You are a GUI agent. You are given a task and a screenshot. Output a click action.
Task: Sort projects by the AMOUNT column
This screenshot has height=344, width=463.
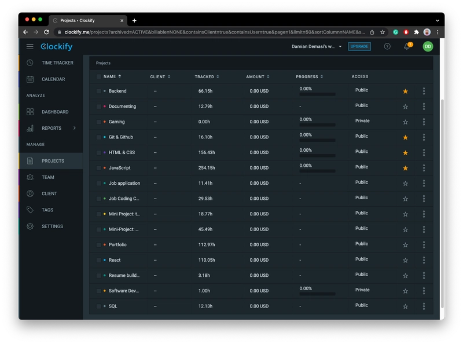pyautogui.click(x=258, y=76)
